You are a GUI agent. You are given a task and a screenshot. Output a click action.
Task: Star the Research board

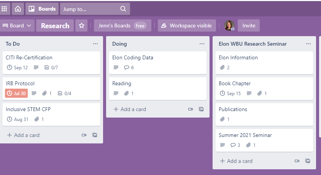pos(81,25)
